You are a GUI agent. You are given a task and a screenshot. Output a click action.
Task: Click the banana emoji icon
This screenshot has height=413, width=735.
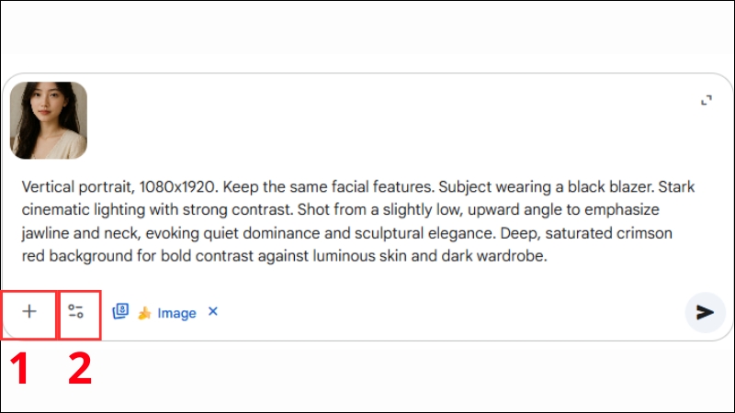143,313
